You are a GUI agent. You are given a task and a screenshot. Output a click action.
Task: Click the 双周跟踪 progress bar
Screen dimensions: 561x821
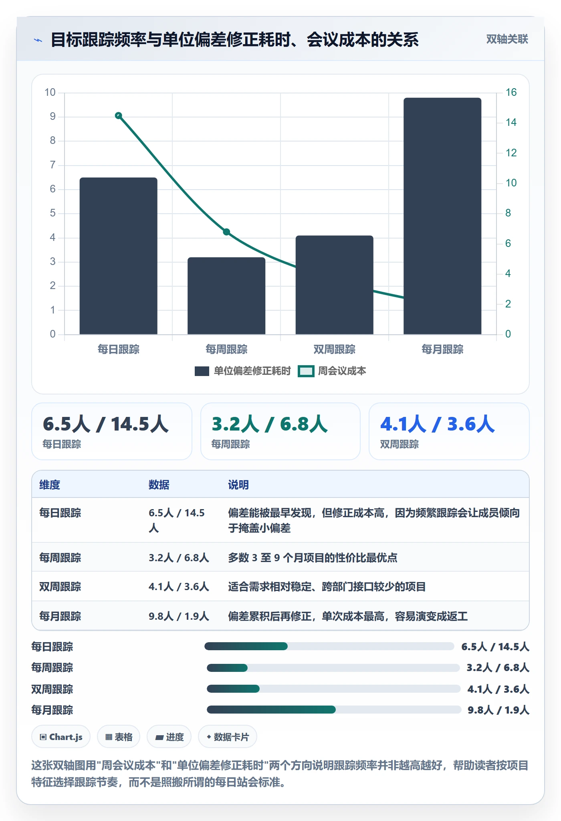[334, 689]
